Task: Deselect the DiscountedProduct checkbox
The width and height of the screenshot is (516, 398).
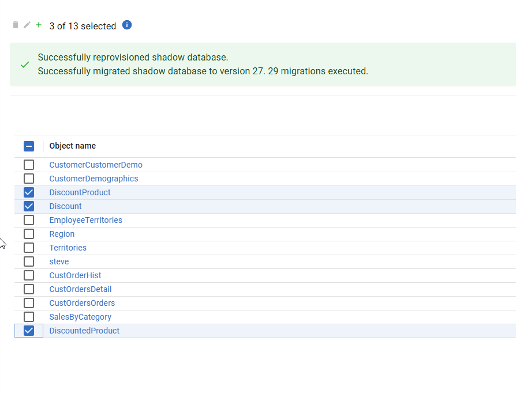Action: point(29,331)
